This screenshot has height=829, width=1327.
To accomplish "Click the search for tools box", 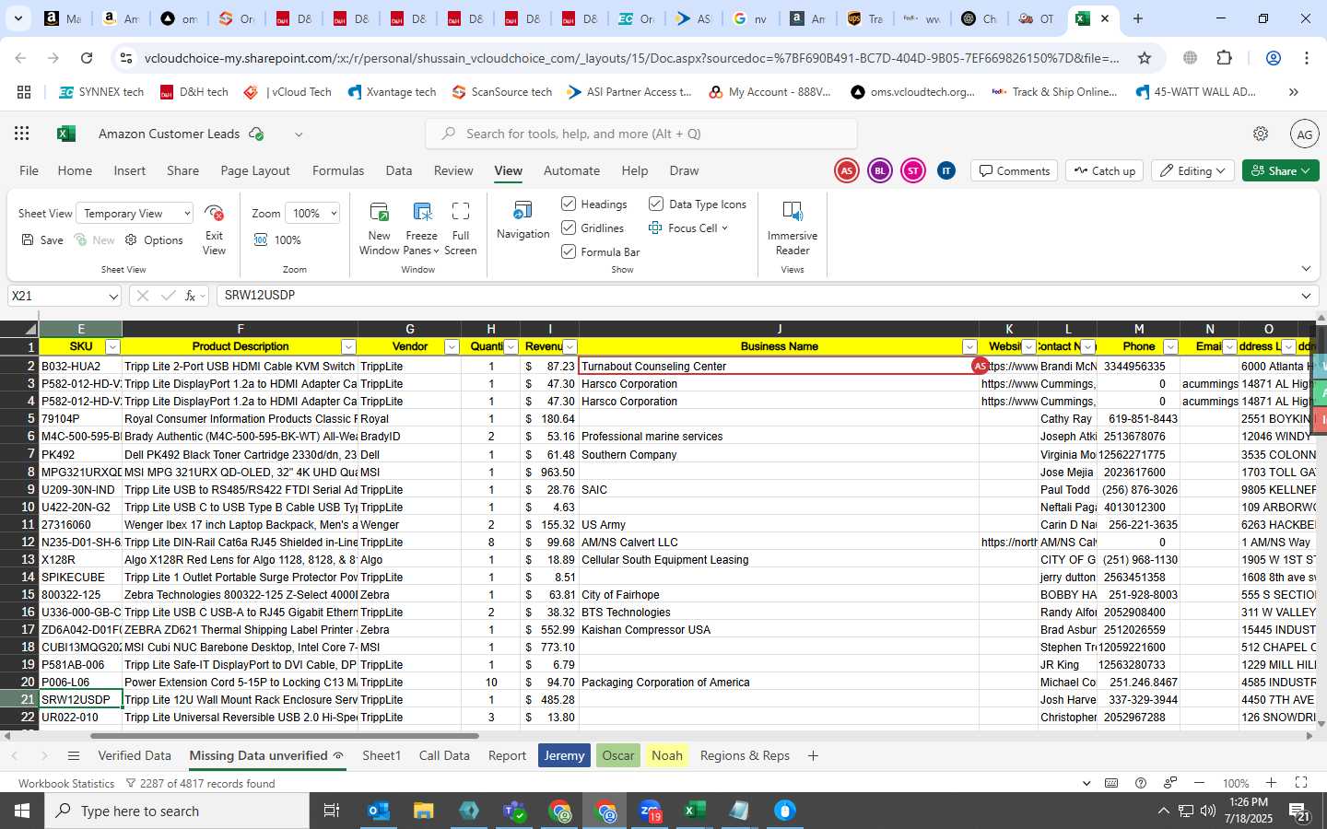I will tap(641, 134).
